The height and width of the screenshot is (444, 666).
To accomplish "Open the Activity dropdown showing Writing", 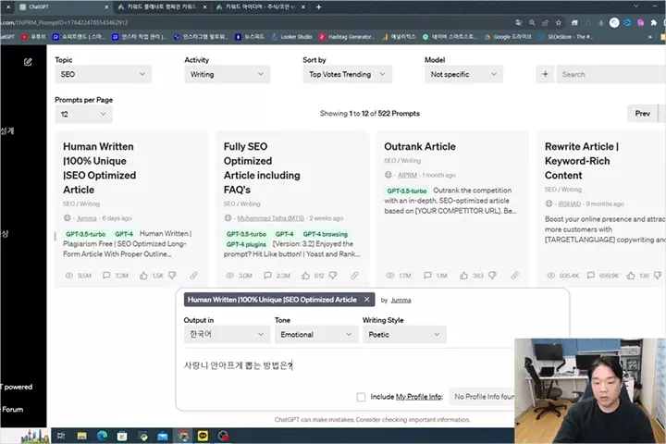I will 228,74.
